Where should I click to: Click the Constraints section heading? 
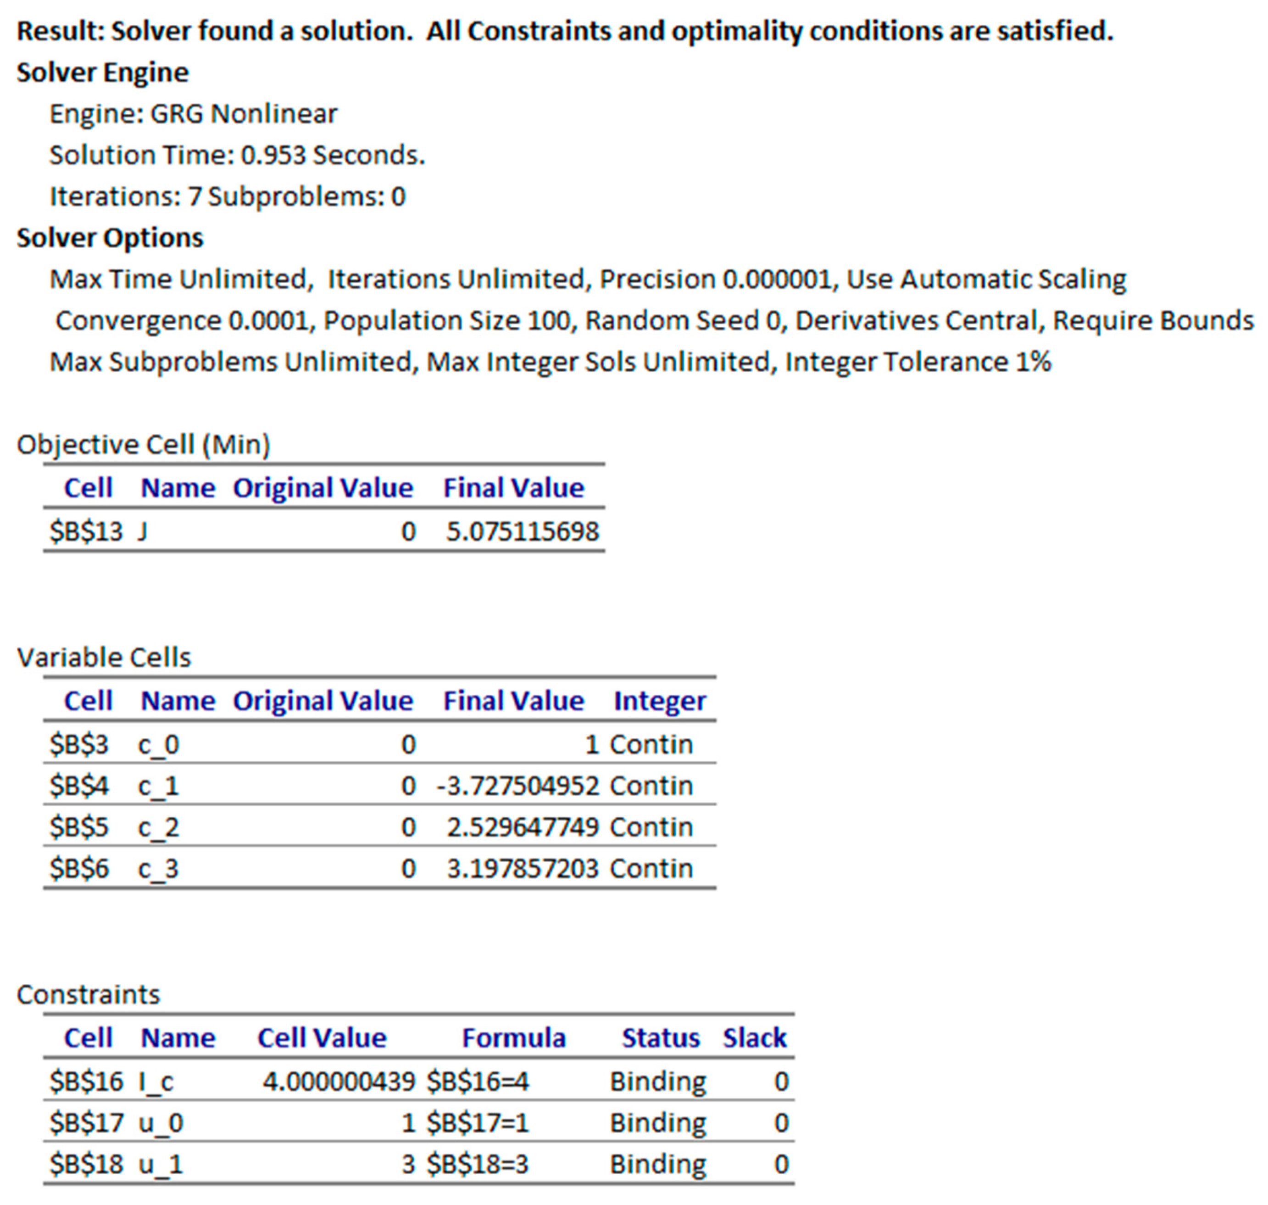(89, 994)
